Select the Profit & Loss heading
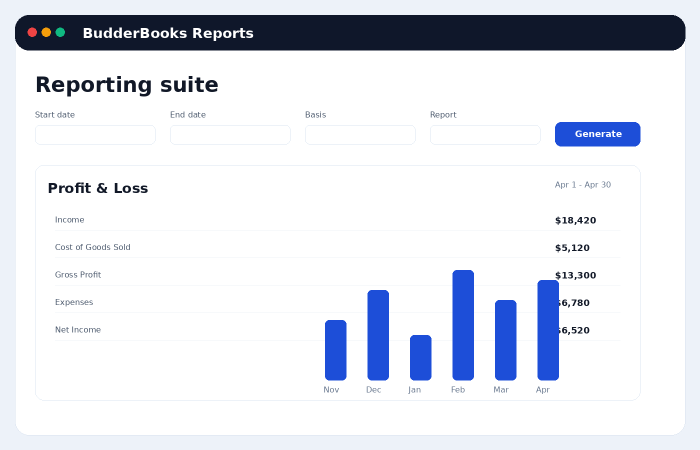The width and height of the screenshot is (700, 450). (98, 188)
